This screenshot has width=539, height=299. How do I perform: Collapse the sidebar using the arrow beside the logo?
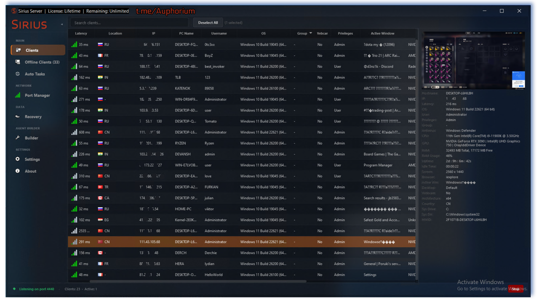pos(62,24)
